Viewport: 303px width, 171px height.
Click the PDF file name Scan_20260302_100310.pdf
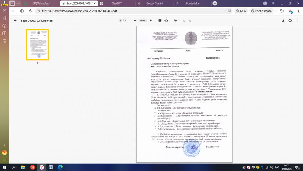pyautogui.click(x=37, y=20)
